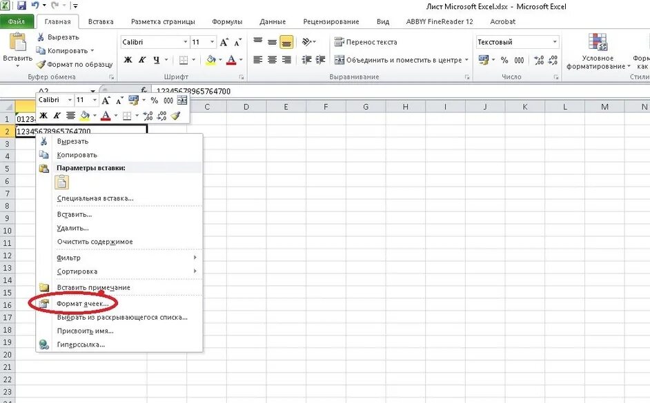The height and width of the screenshot is (403, 650).
Task: Align text left in the ribbon
Action: click(258, 60)
